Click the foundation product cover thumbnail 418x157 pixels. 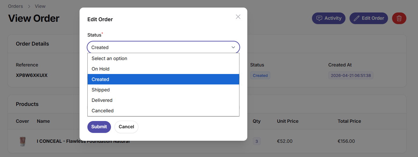pos(22,141)
